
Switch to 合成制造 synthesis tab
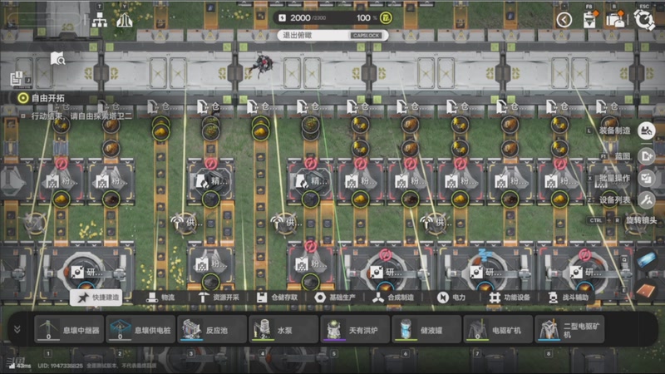click(392, 298)
